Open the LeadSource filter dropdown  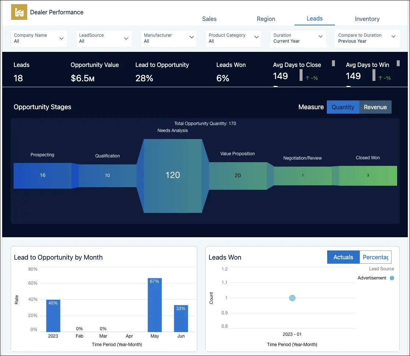(x=104, y=38)
